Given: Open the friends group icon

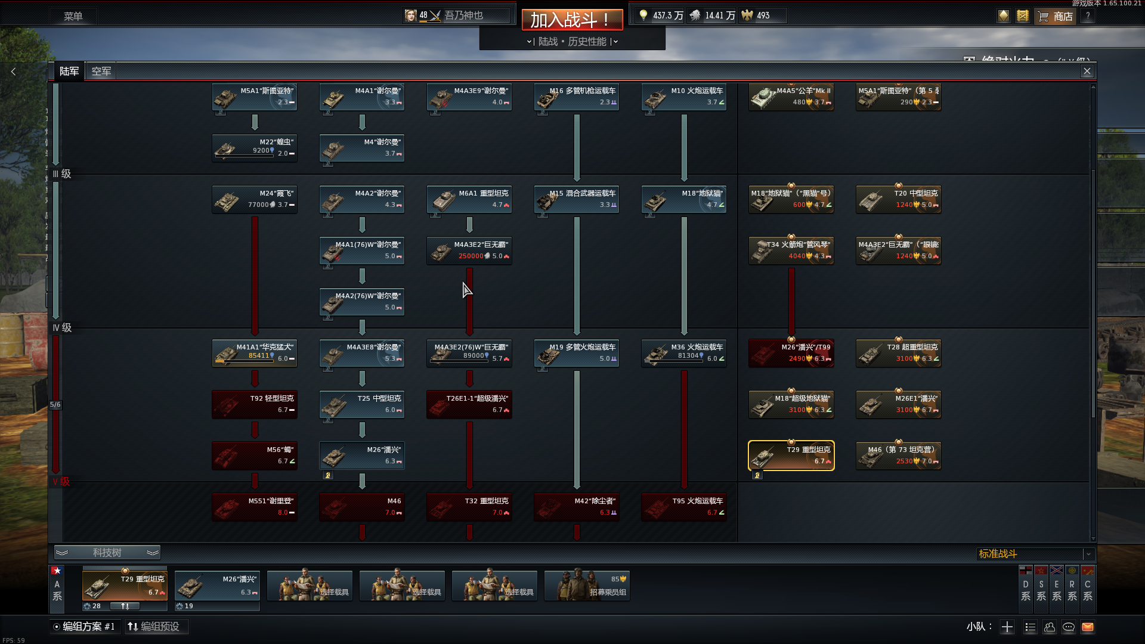Looking at the screenshot, I should 1050,627.
